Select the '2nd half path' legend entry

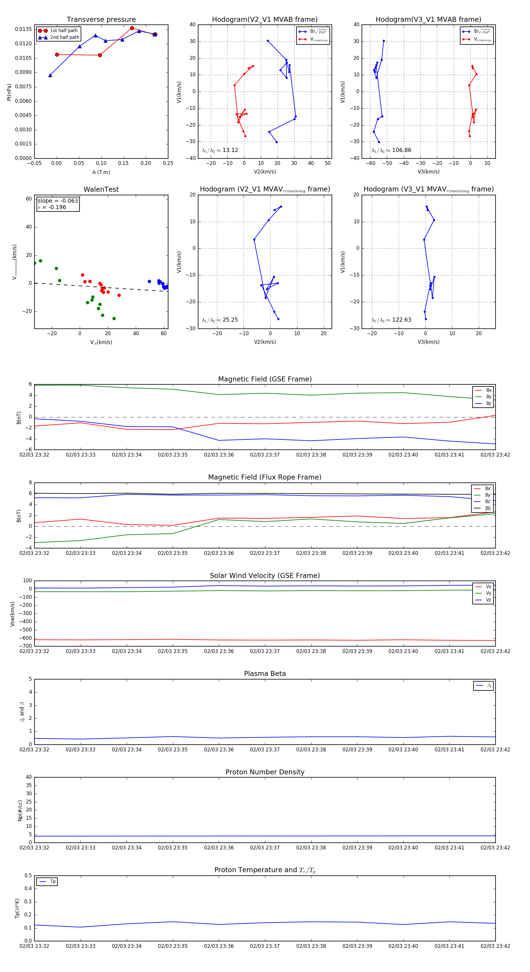click(59, 37)
